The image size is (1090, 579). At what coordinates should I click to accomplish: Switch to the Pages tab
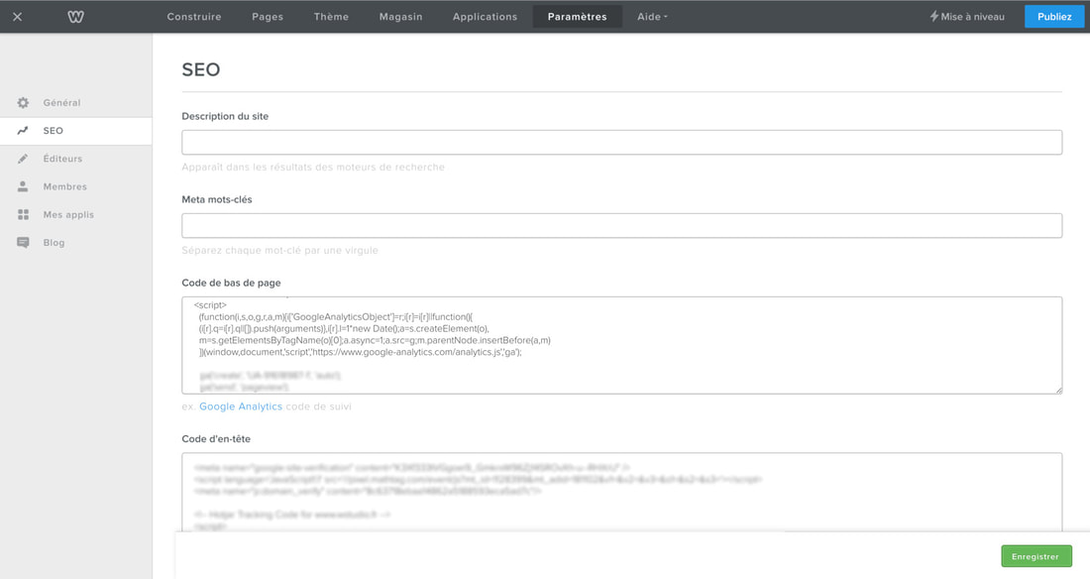(268, 17)
